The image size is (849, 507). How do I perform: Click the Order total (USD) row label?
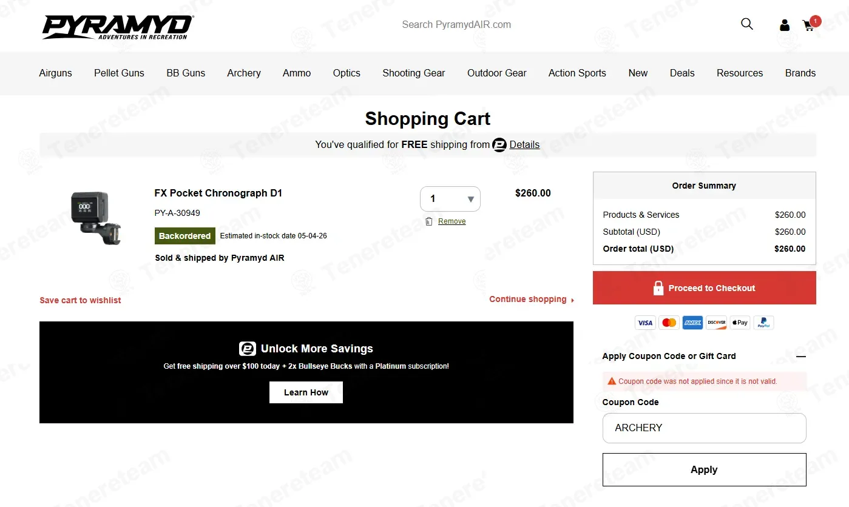(638, 249)
